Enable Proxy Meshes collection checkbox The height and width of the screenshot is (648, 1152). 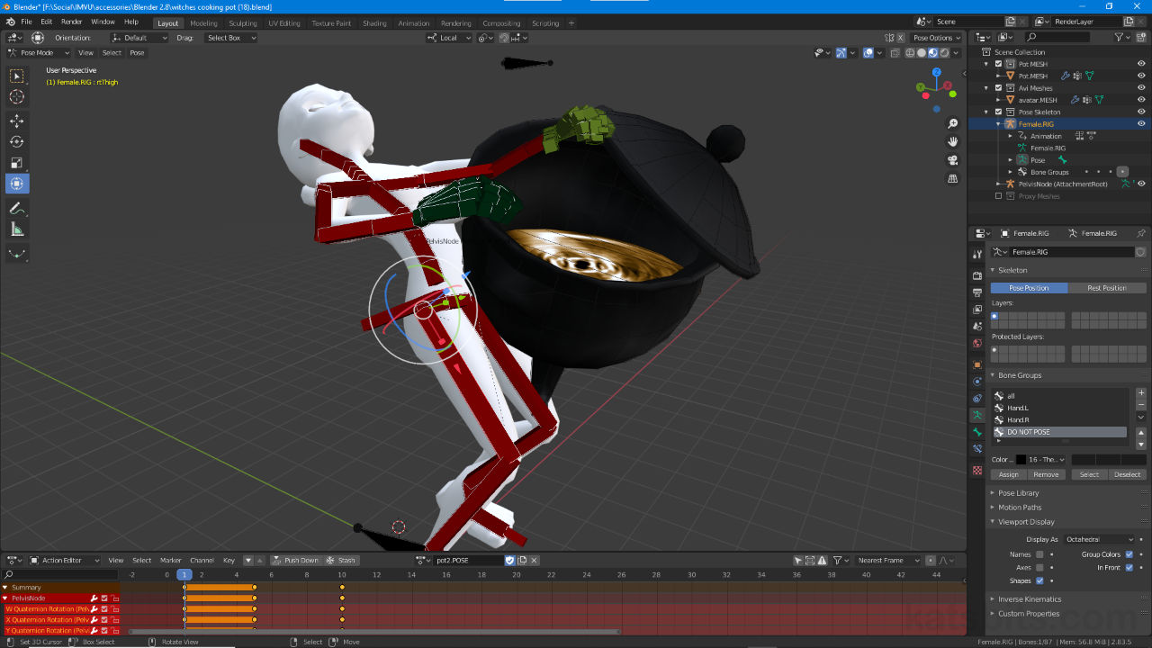coord(998,196)
